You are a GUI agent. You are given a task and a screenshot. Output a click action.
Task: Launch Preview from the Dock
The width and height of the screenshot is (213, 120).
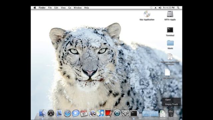(92, 113)
